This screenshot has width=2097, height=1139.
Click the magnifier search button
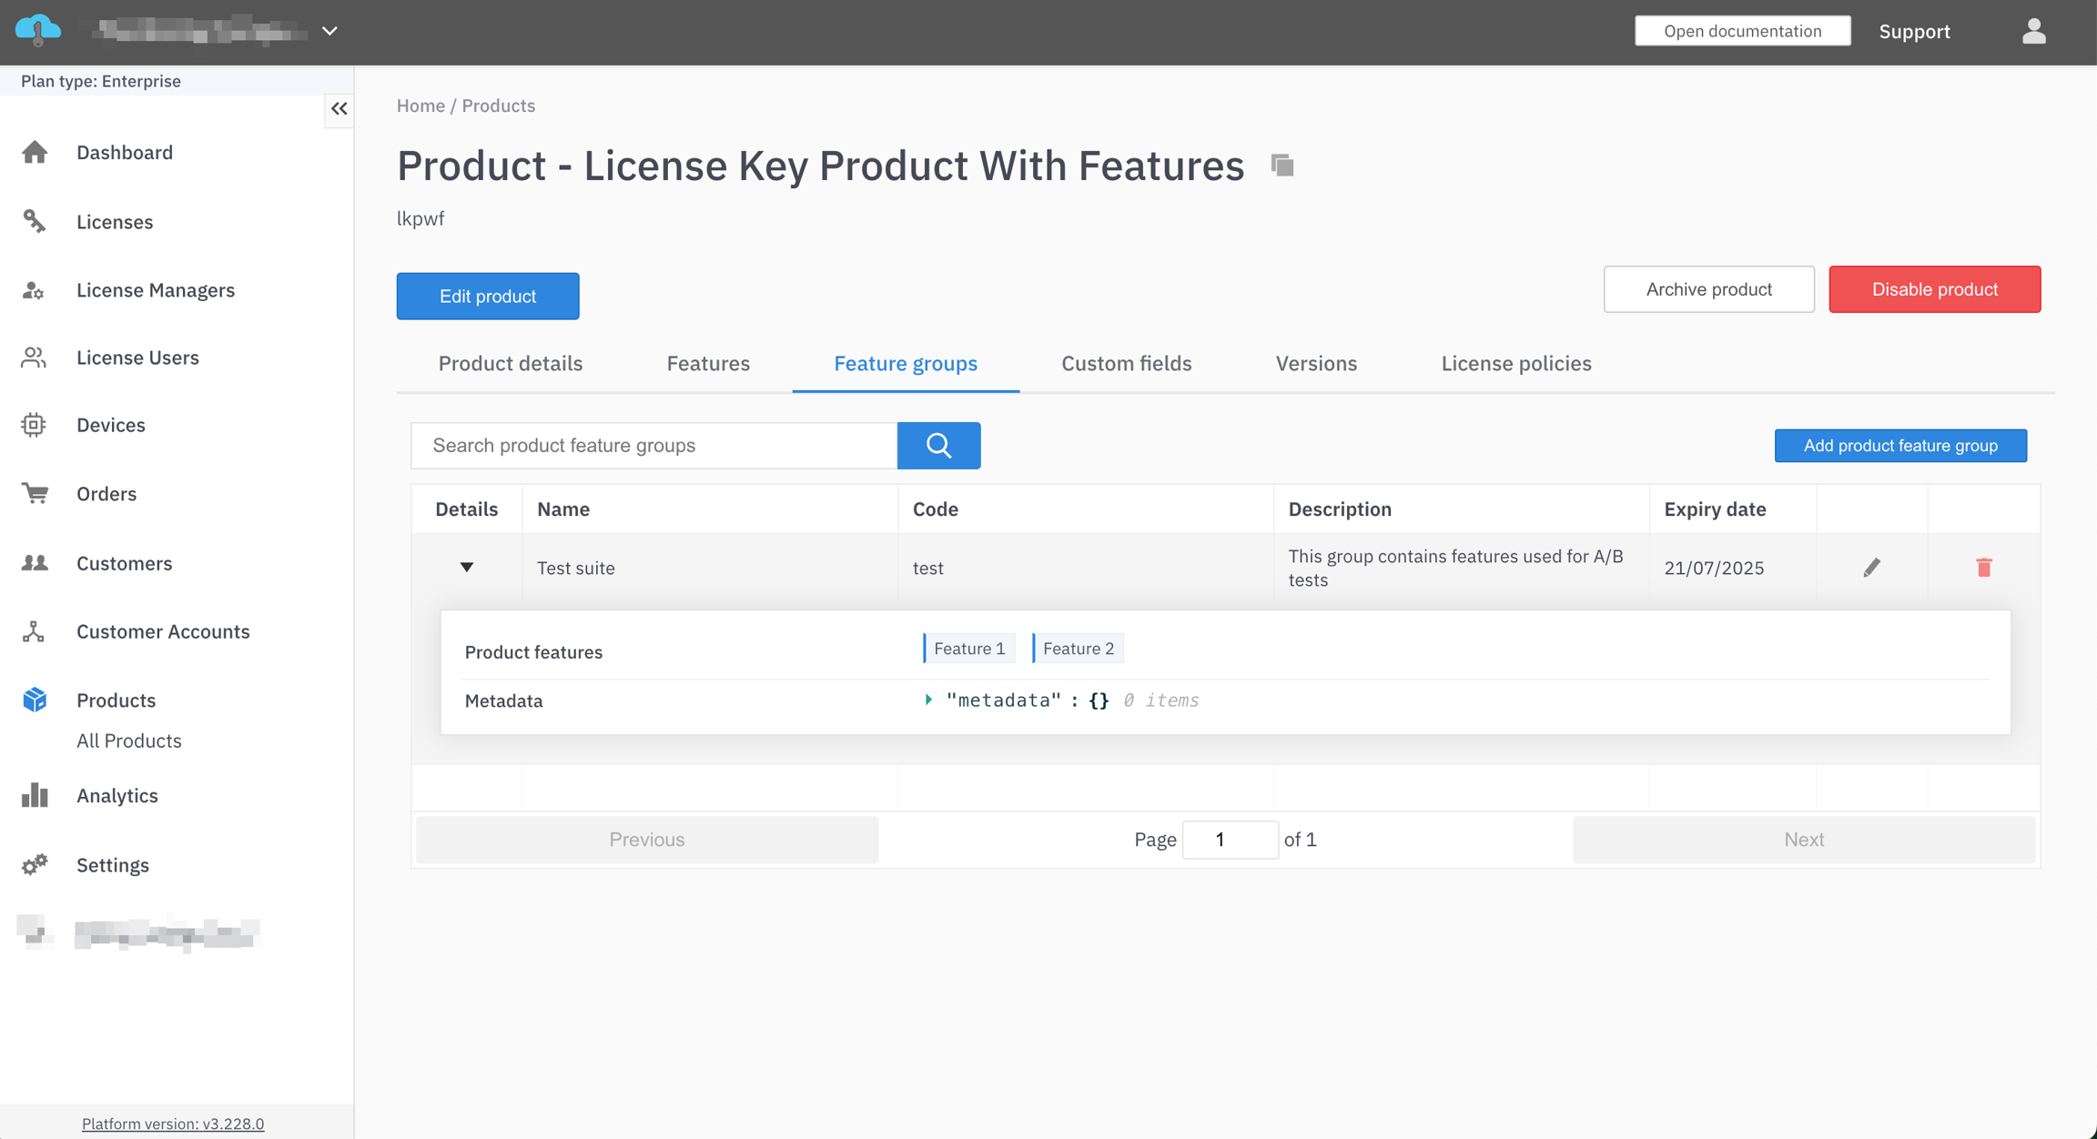coord(938,446)
